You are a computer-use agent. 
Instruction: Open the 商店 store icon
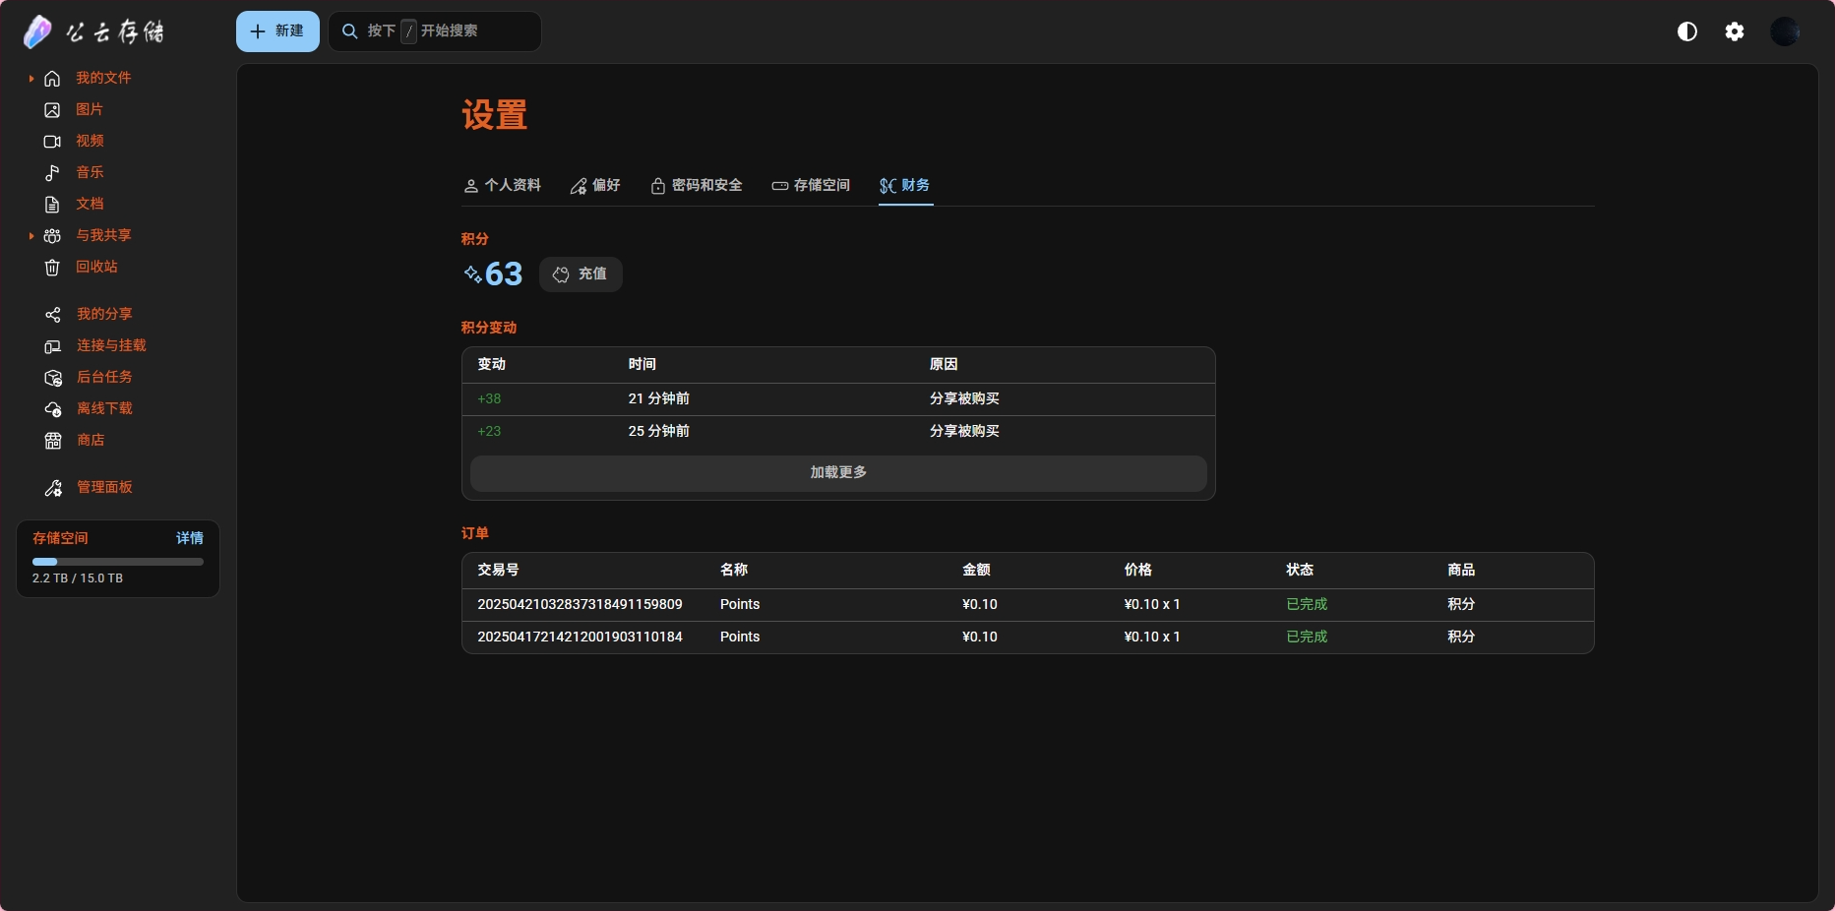(x=53, y=441)
